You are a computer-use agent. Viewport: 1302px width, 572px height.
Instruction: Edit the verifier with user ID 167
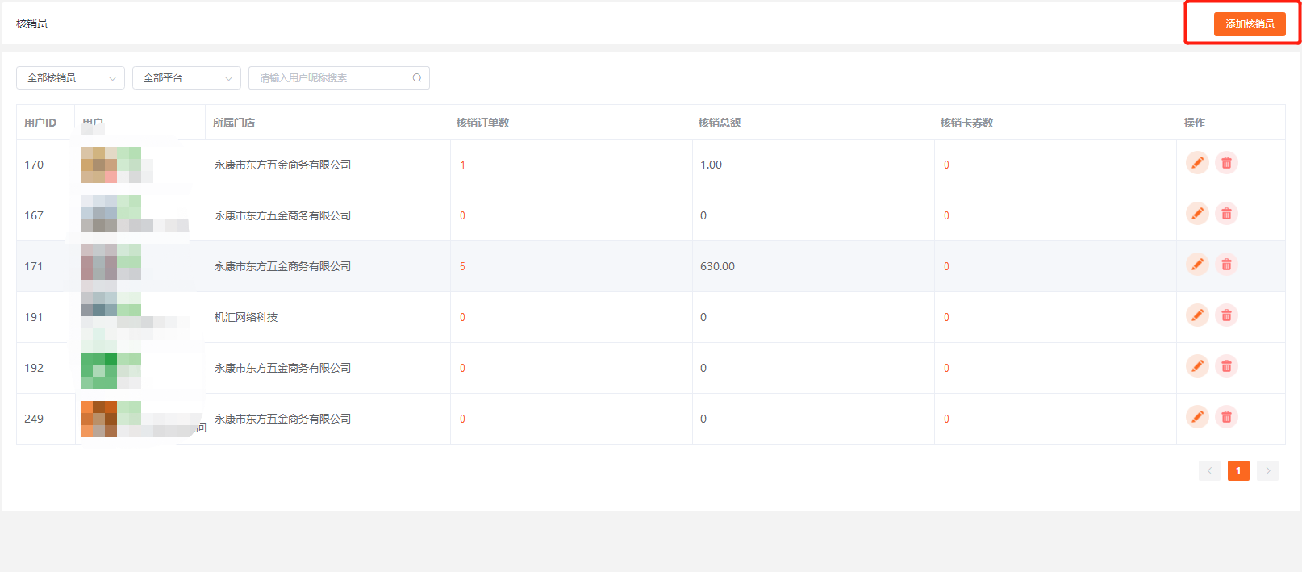point(1197,214)
